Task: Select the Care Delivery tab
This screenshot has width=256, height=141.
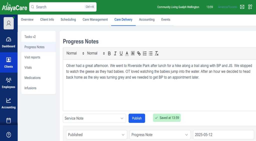Action: tap(123, 19)
